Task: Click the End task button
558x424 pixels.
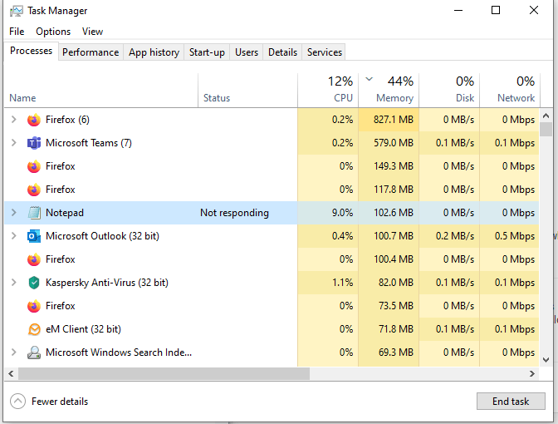Action: pyautogui.click(x=511, y=402)
